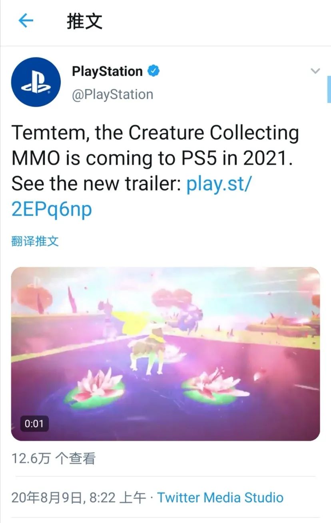
Task: Play the Temtem trailer video
Action: point(165,354)
